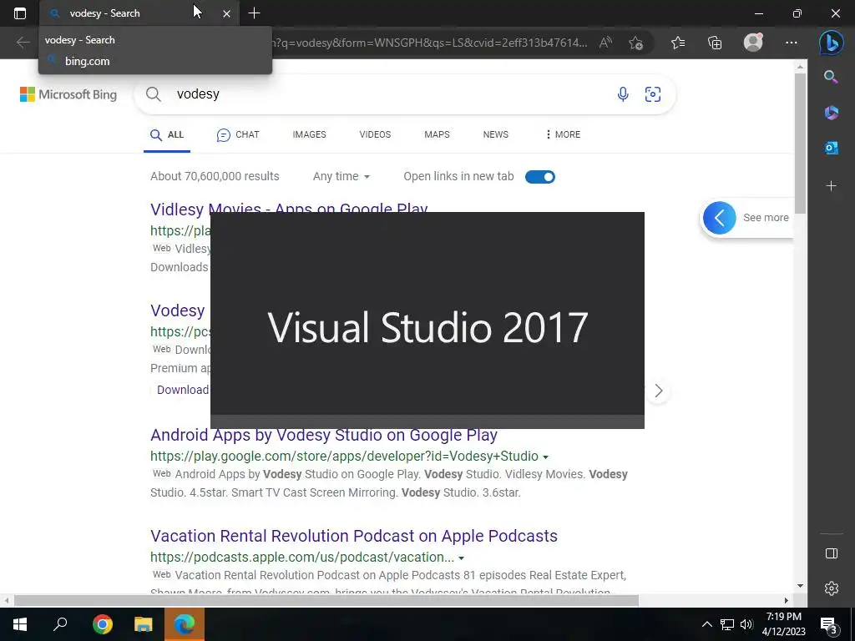Viewport: 855px width, 641px height.
Task: Open Vacation Rental Revolution Podcast link
Action: coord(354,536)
